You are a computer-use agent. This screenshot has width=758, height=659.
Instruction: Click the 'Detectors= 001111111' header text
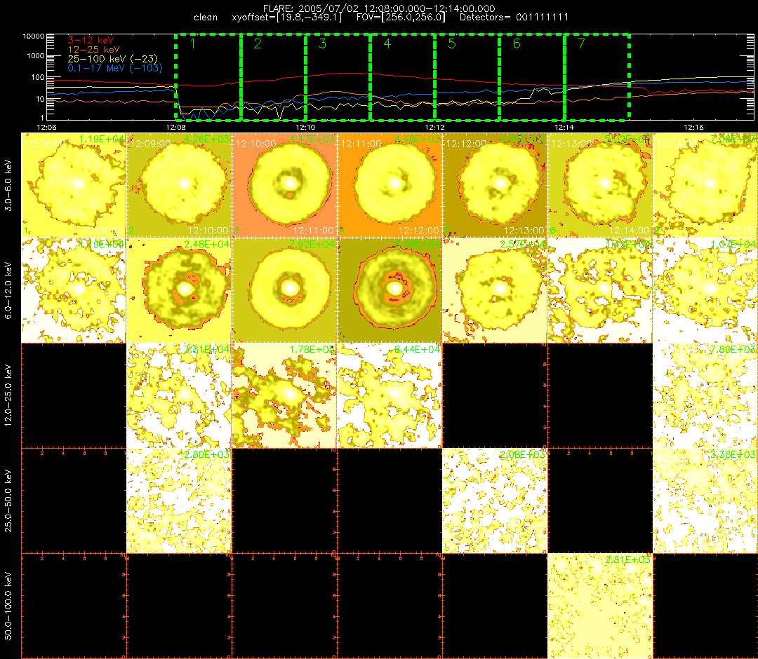(x=514, y=18)
